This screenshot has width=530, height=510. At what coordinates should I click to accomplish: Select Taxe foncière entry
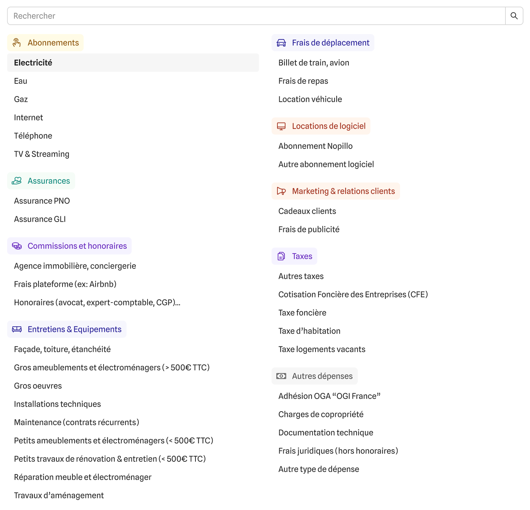(302, 313)
